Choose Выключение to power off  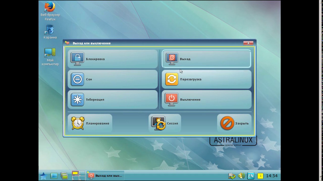click(x=206, y=100)
